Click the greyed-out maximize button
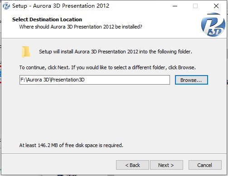This screenshot has height=176, width=228. pos(195,6)
